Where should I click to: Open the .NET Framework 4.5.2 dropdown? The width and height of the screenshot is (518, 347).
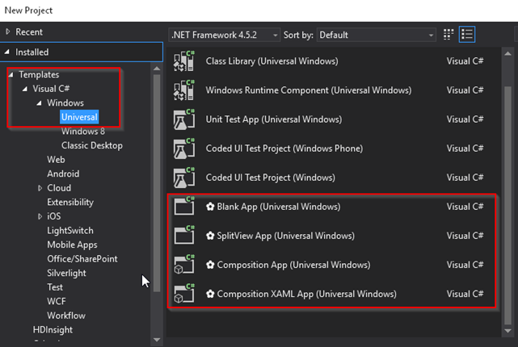point(225,35)
